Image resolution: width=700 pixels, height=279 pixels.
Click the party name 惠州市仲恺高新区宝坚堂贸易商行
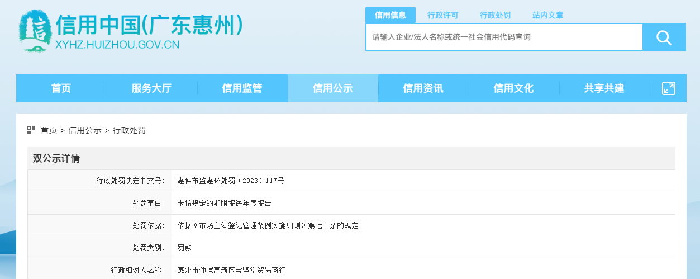231,270
